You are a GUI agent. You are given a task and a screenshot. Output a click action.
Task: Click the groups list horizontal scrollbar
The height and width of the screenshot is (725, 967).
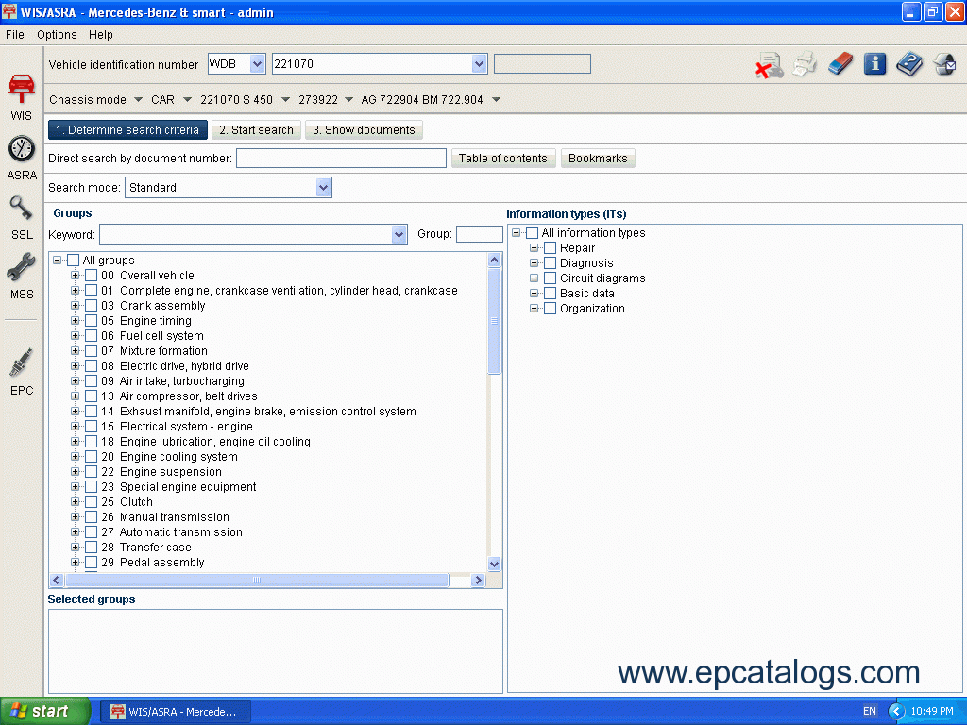pos(255,581)
